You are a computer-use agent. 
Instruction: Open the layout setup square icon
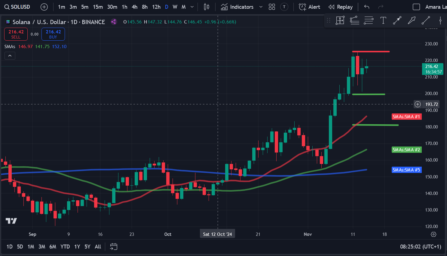point(416,7)
